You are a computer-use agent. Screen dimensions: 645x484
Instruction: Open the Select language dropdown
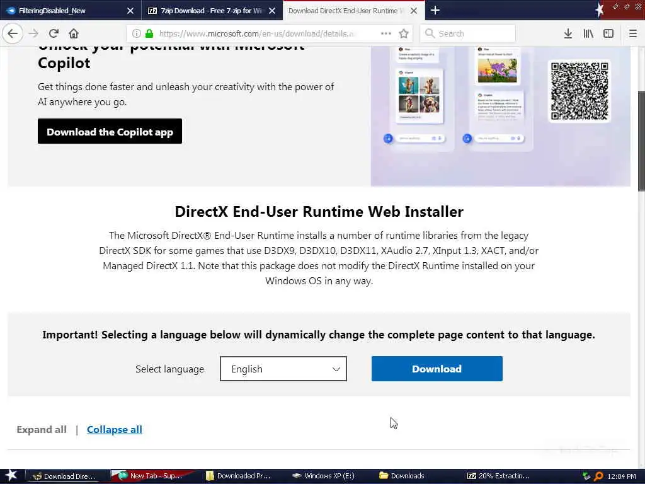coord(283,369)
